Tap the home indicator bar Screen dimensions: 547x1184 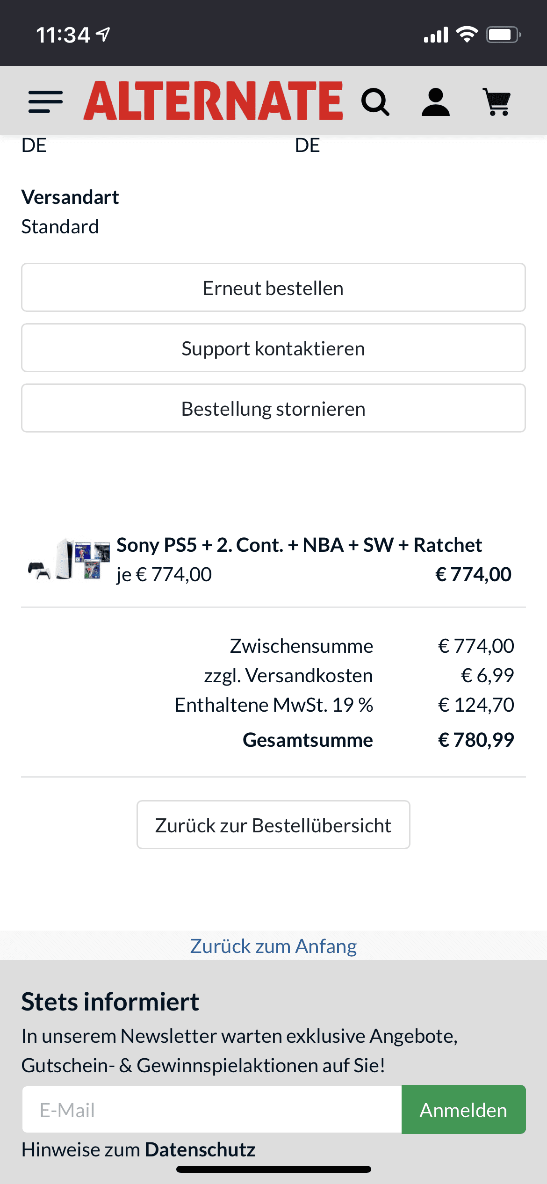point(273,1169)
